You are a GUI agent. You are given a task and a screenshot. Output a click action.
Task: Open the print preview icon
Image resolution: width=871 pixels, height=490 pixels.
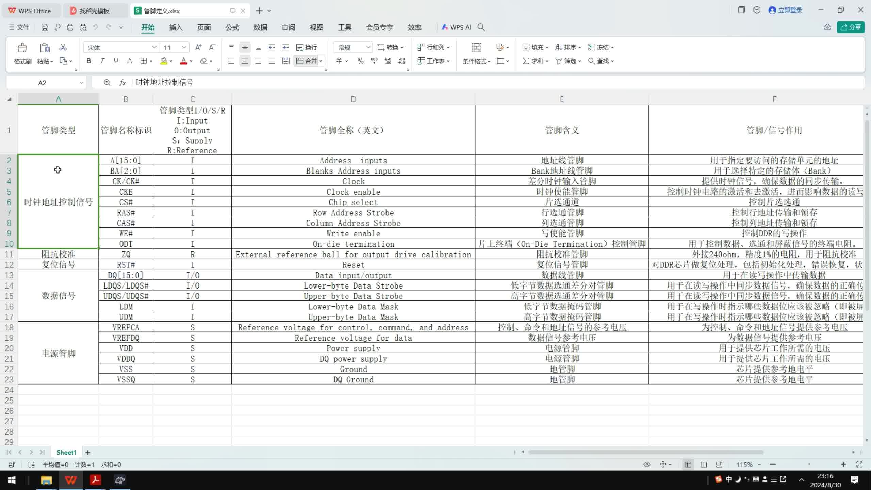(x=83, y=27)
